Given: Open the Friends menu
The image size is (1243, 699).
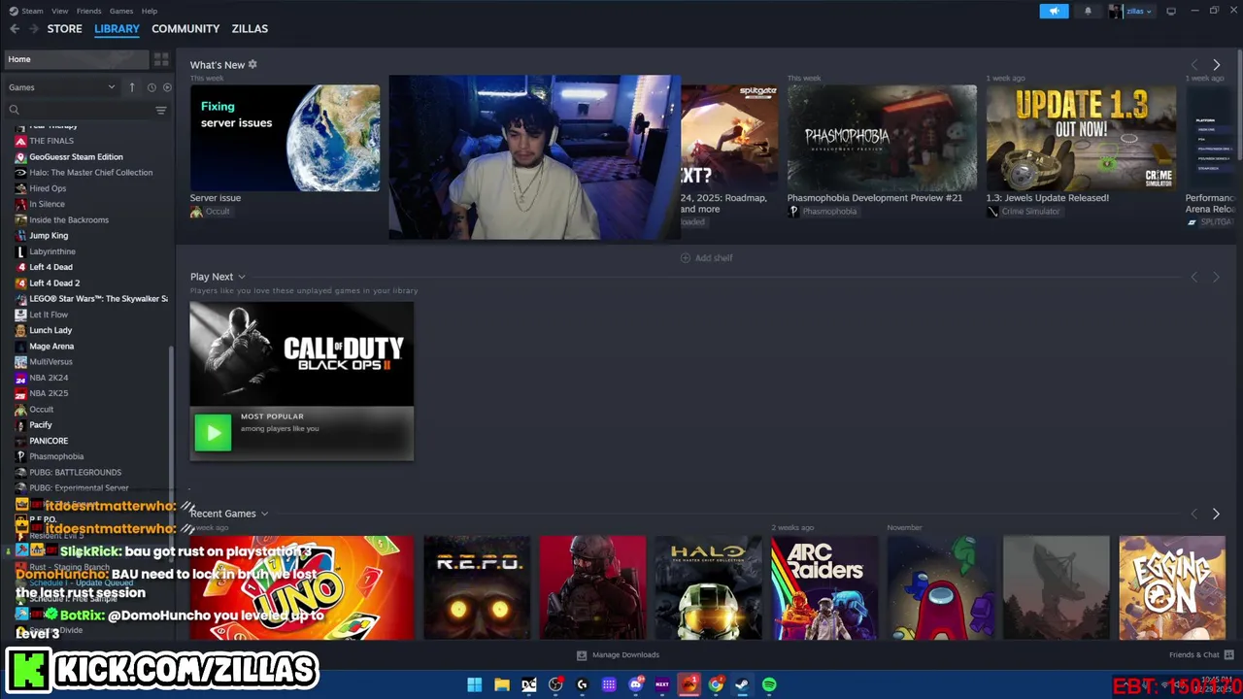Looking at the screenshot, I should coord(88,11).
